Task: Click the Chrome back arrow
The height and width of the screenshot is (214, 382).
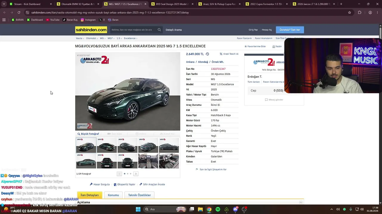Action: (4, 12)
